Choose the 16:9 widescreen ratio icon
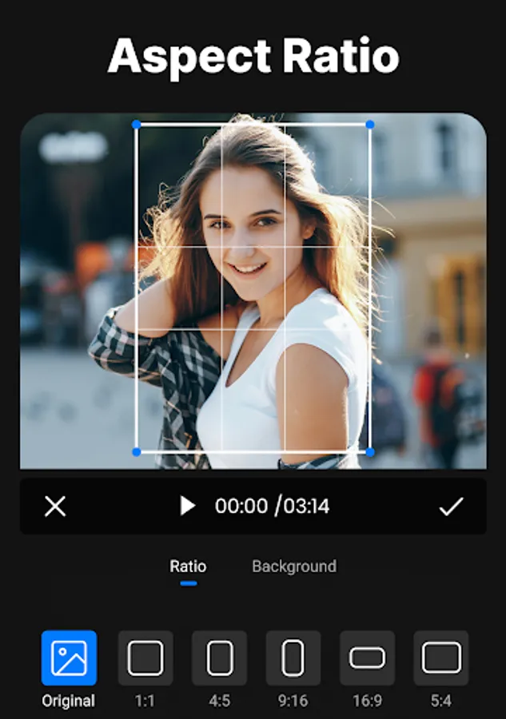 [368, 658]
